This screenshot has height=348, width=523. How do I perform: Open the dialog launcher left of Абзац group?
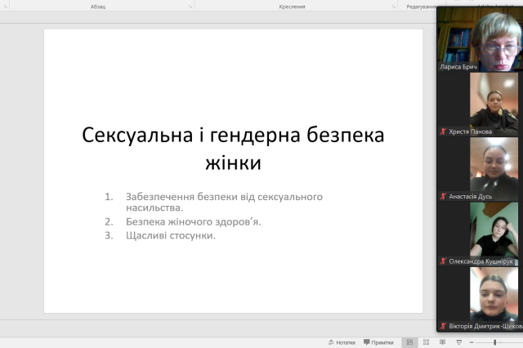click(6, 7)
